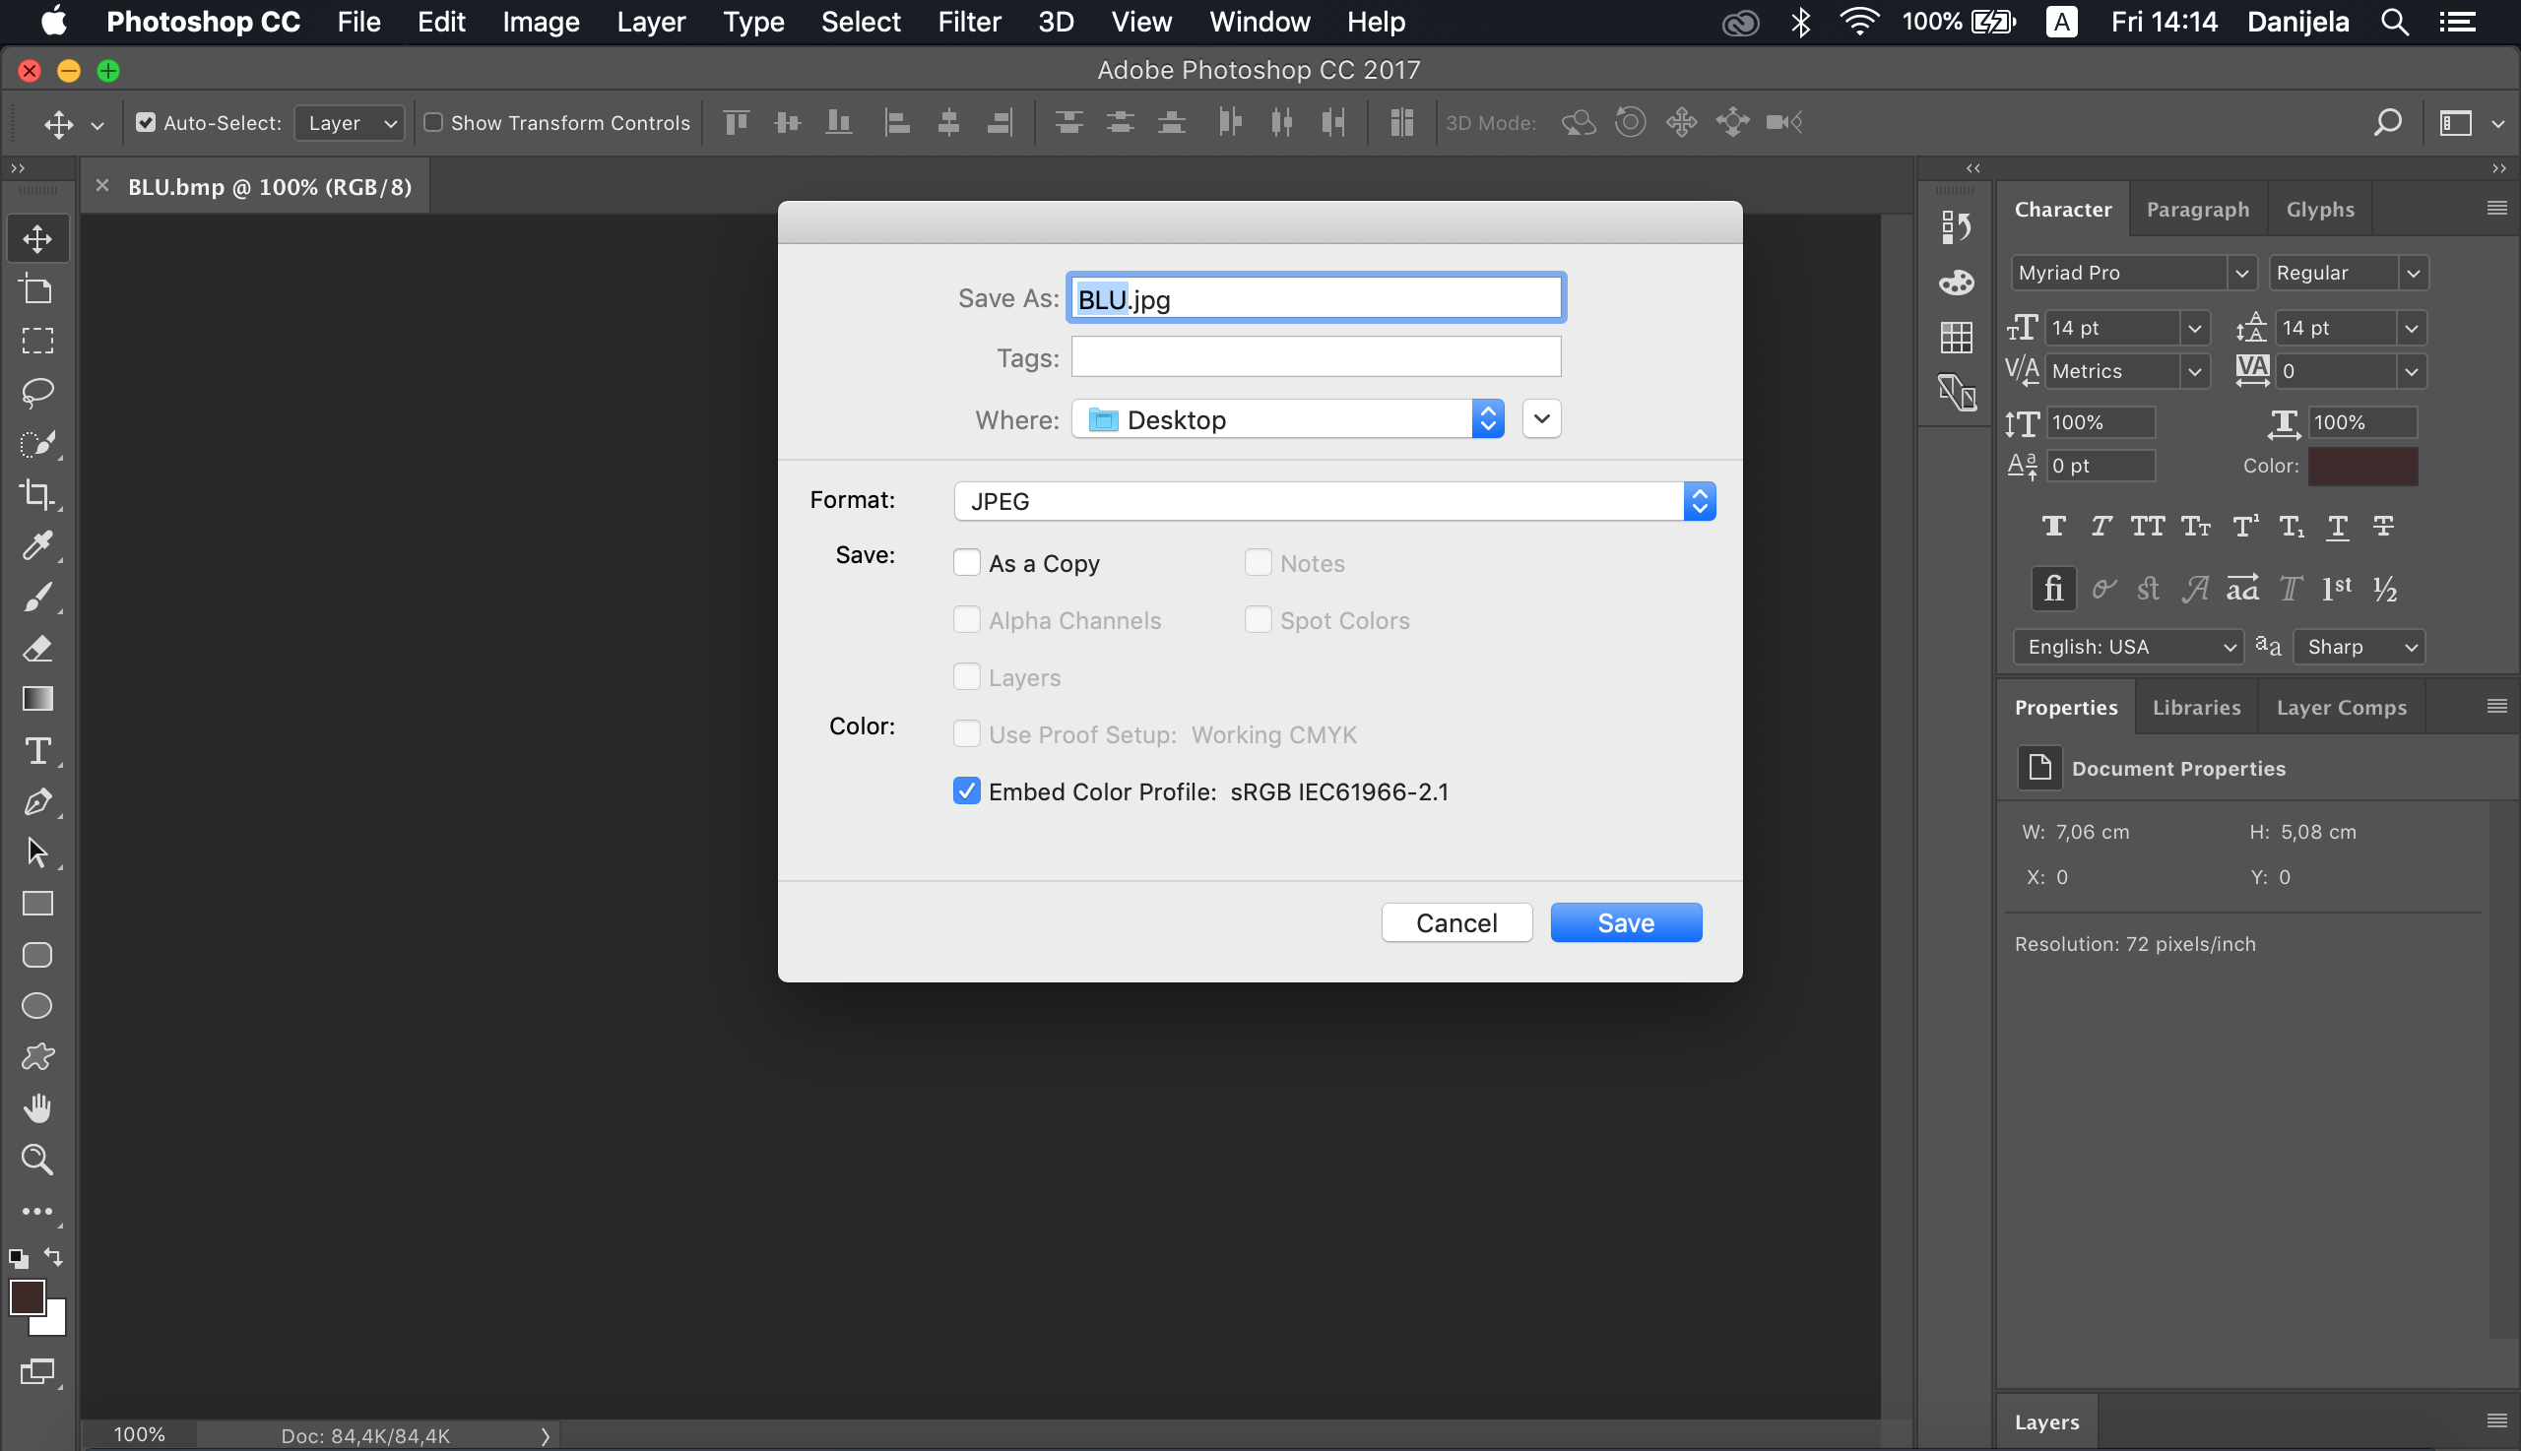
Task: Select the Zoom tool
Action: pos(37,1159)
